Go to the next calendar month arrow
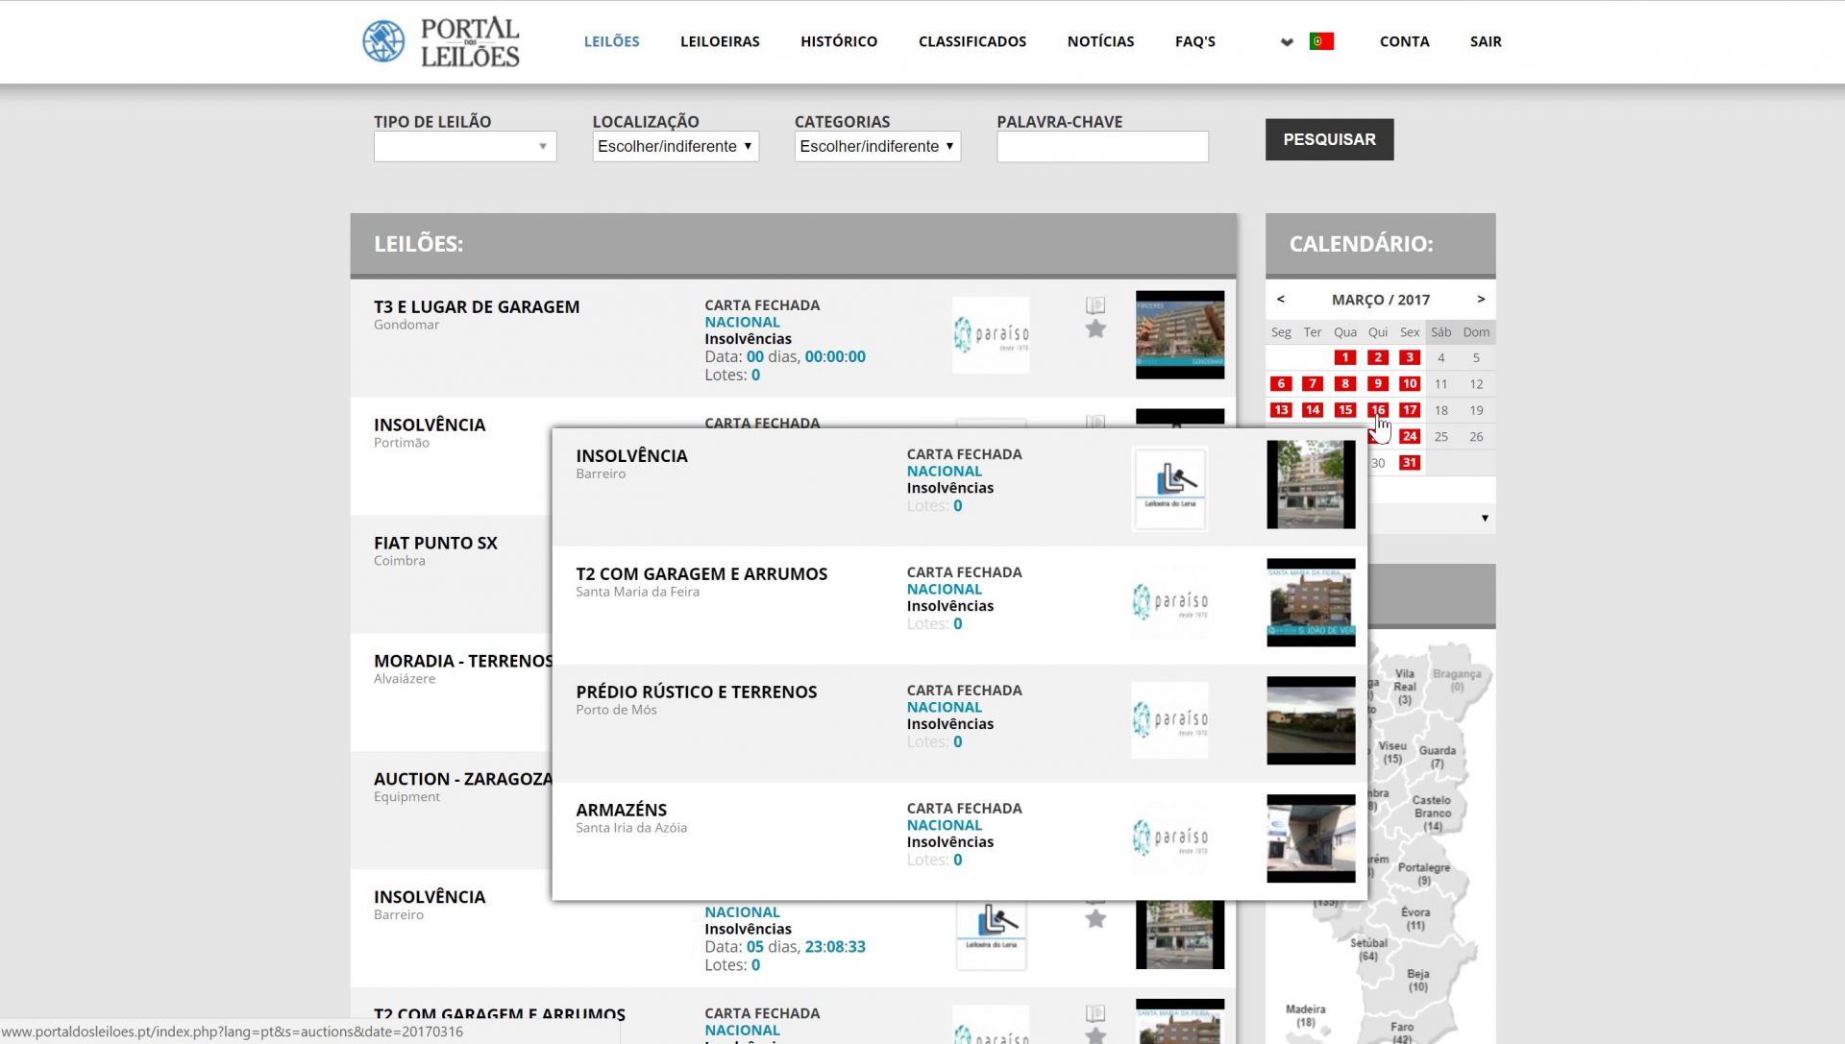Viewport: 1845px width, 1044px height. [x=1481, y=300]
